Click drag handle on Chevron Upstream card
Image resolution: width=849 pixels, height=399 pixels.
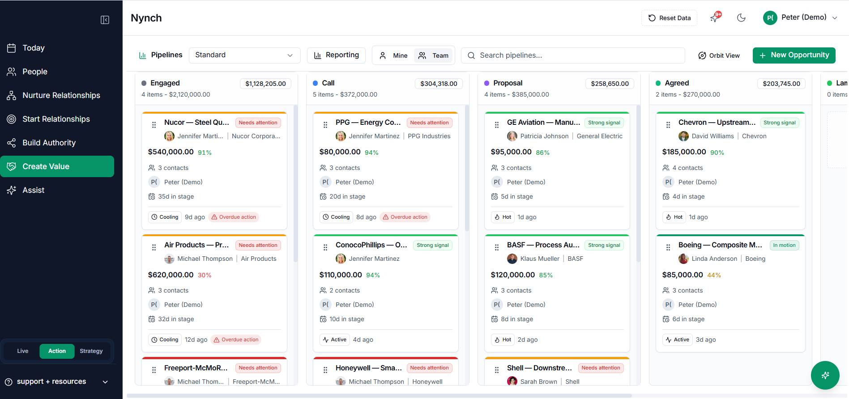pos(668,125)
